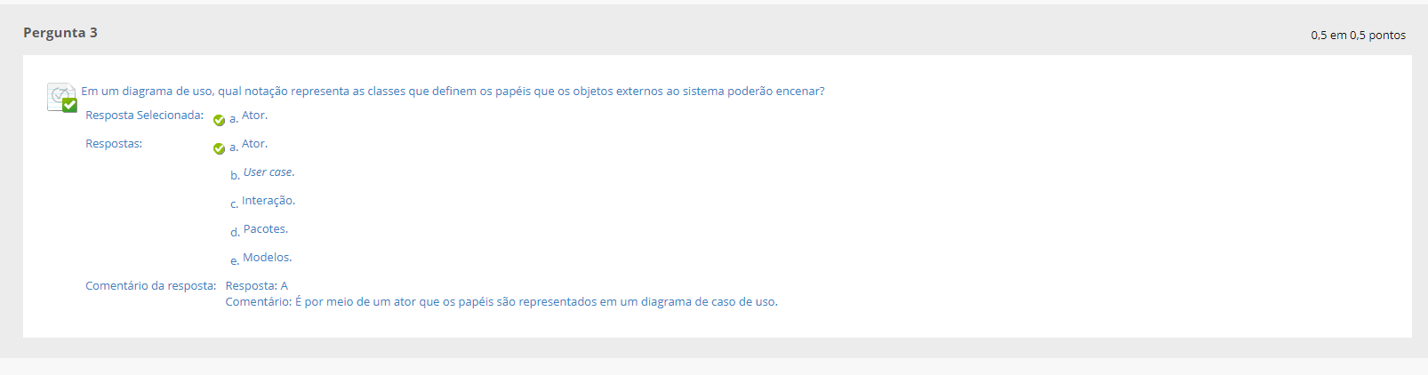
Task: Click the 'Comentário da resposta:' label
Action: pyautogui.click(x=151, y=286)
